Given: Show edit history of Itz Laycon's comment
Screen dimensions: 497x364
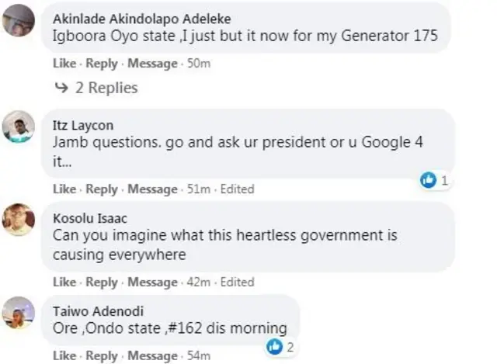Looking at the screenshot, I should pyautogui.click(x=237, y=189).
